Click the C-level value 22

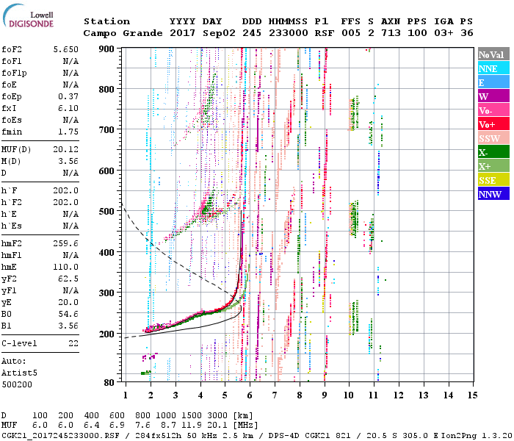(x=73, y=343)
